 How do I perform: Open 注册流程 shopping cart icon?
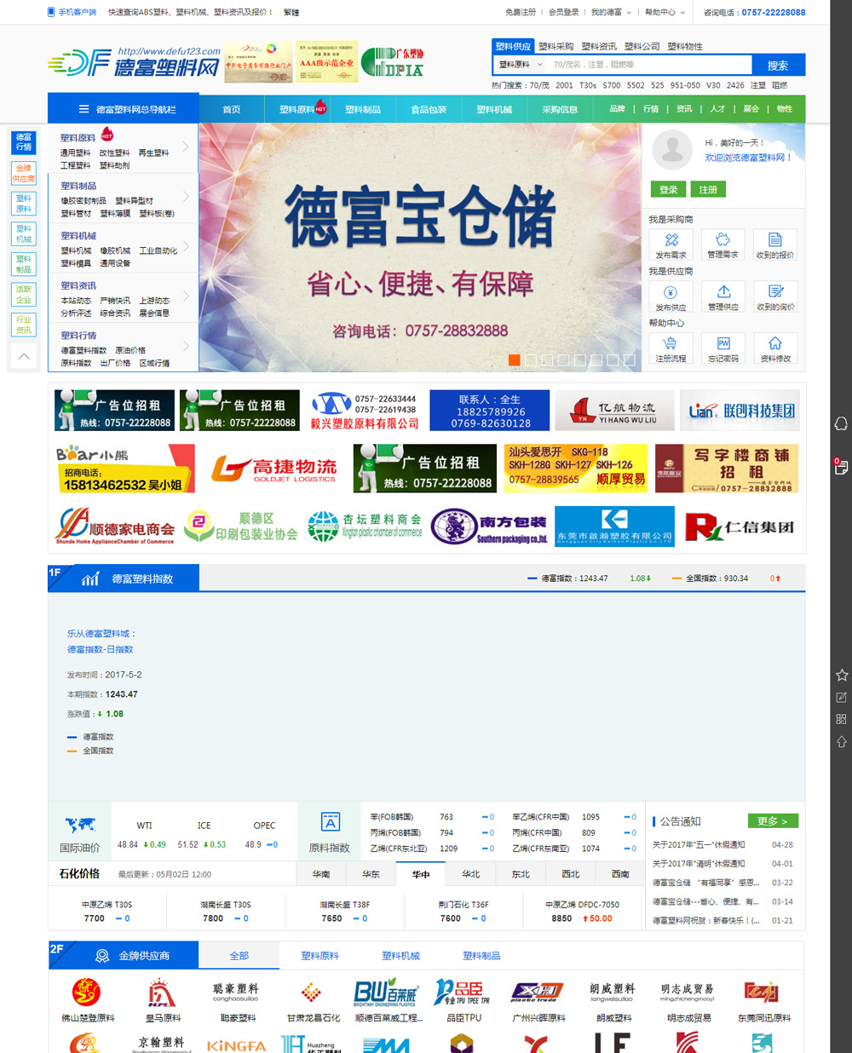(671, 343)
